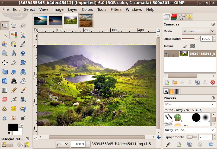Image resolution: width=217 pixels, height=149 pixels.
Task: Select the Pencil tool
Action: [14, 90]
